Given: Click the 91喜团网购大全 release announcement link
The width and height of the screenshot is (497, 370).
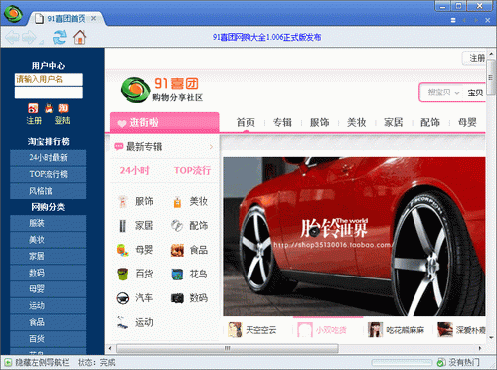Looking at the screenshot, I should tap(266, 37).
